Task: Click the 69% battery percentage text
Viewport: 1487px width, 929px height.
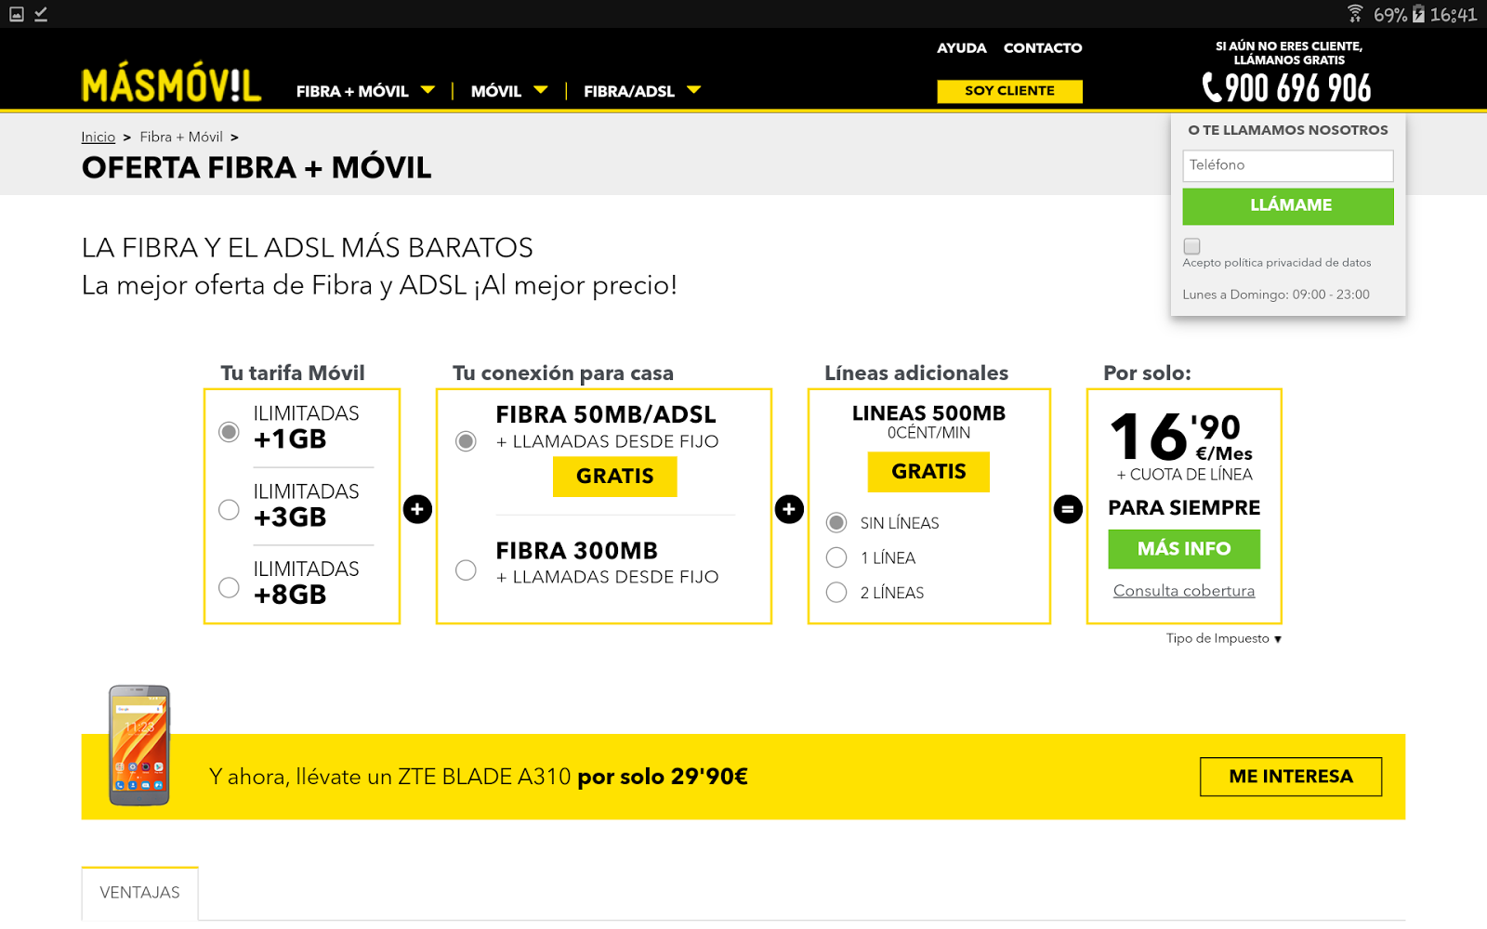Action: pos(1390,14)
